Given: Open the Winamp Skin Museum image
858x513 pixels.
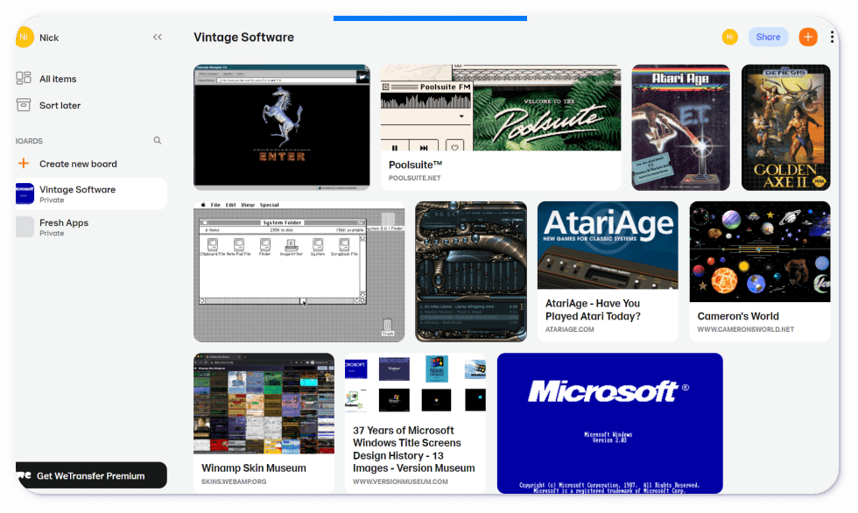Looking at the screenshot, I should 264,404.
